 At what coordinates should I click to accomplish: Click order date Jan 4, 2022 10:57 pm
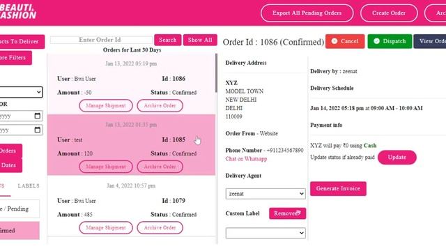point(131,186)
